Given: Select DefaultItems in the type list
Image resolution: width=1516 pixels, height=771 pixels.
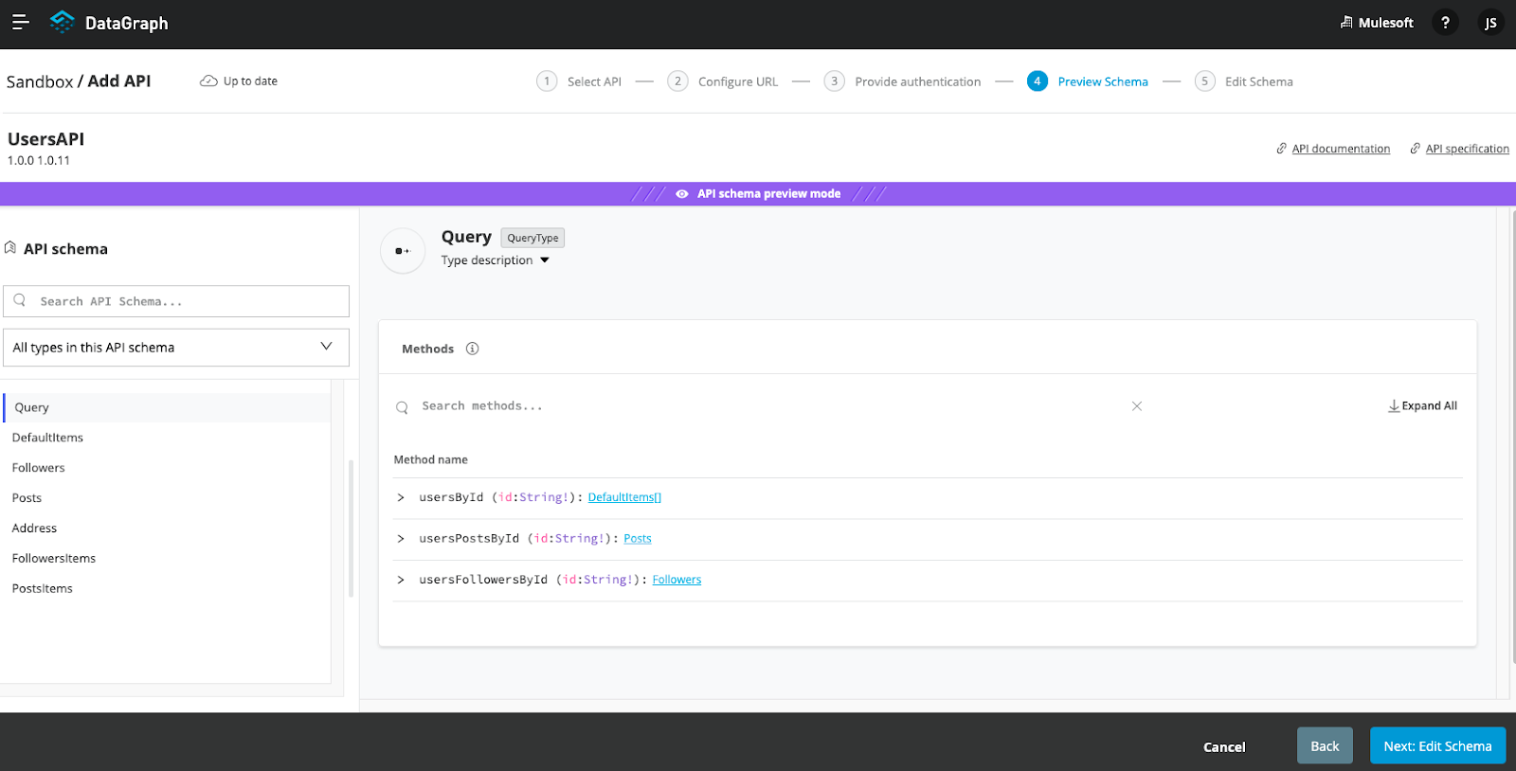Looking at the screenshot, I should tap(47, 438).
